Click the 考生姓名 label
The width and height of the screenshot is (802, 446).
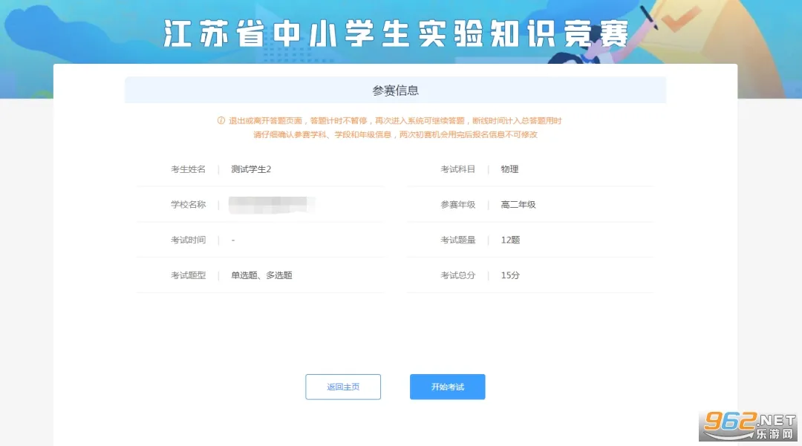tap(188, 169)
